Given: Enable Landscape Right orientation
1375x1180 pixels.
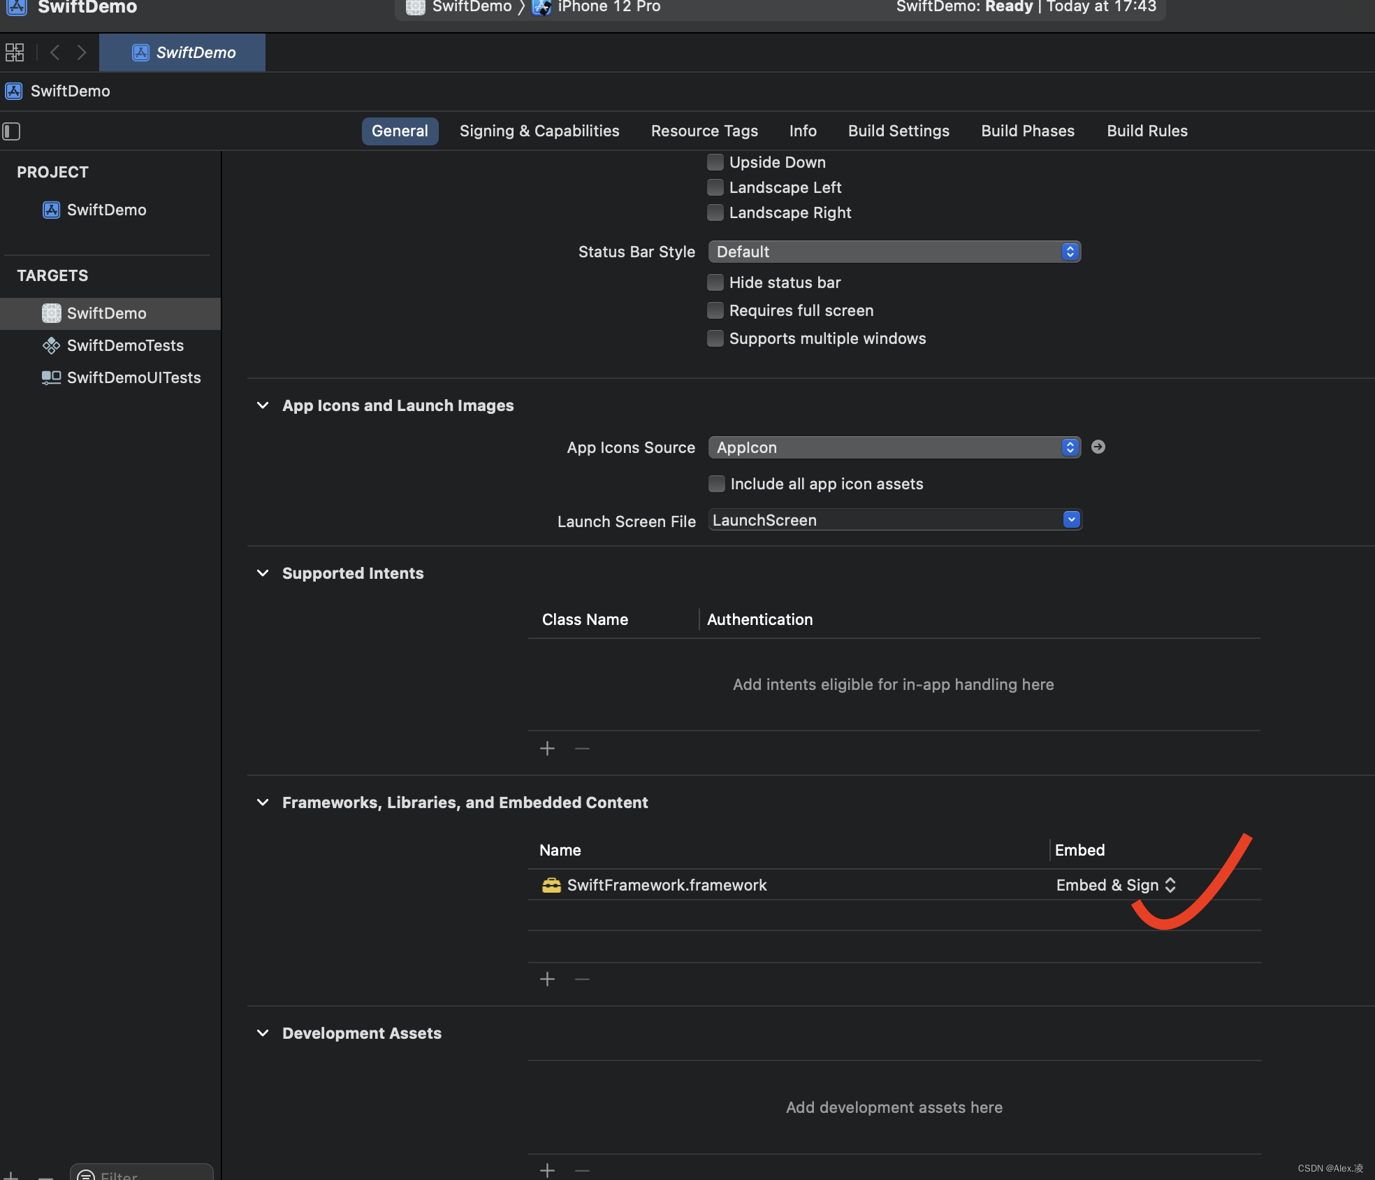Looking at the screenshot, I should pyautogui.click(x=715, y=213).
